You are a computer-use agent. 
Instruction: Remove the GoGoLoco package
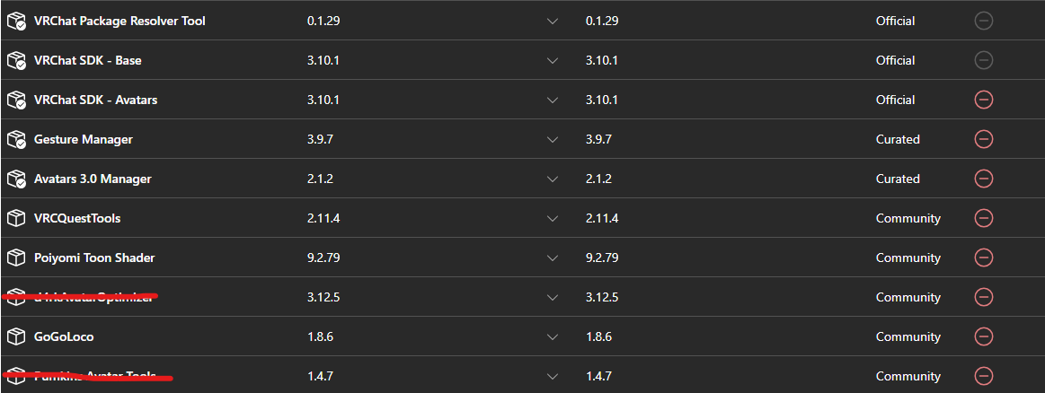click(x=984, y=336)
